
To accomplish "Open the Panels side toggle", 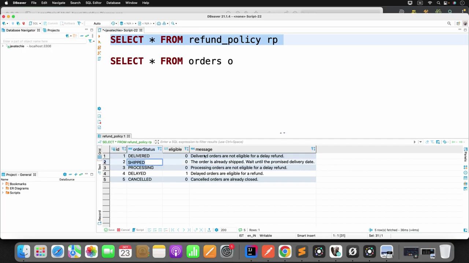I will (465, 154).
